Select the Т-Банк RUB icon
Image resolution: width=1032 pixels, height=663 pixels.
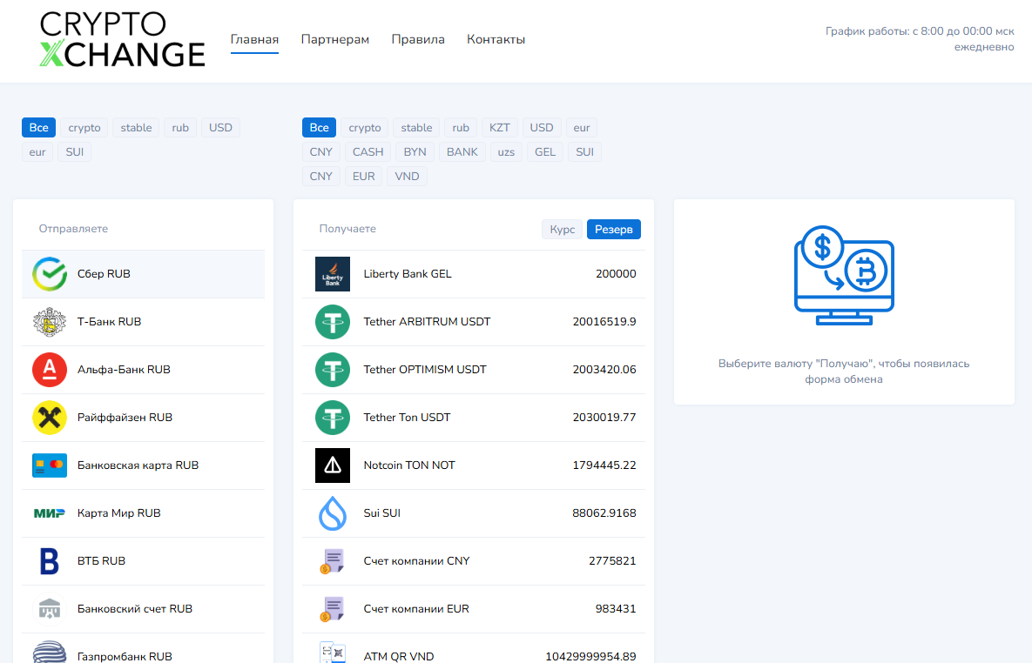(x=50, y=322)
